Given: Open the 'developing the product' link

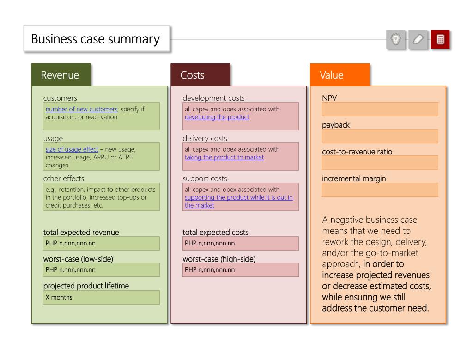Looking at the screenshot, I should pos(217,117).
